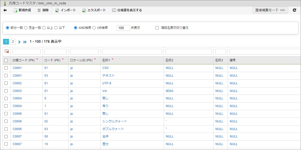
Task: Click the 削除 trash icon
Action: 39,10
